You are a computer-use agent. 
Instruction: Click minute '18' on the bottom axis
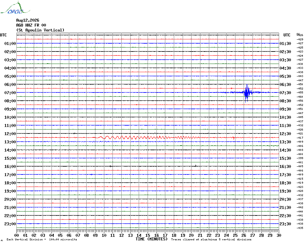coord(174,235)
